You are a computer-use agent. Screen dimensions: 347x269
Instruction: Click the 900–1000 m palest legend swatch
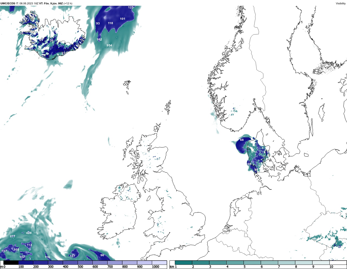click(x=144, y=263)
